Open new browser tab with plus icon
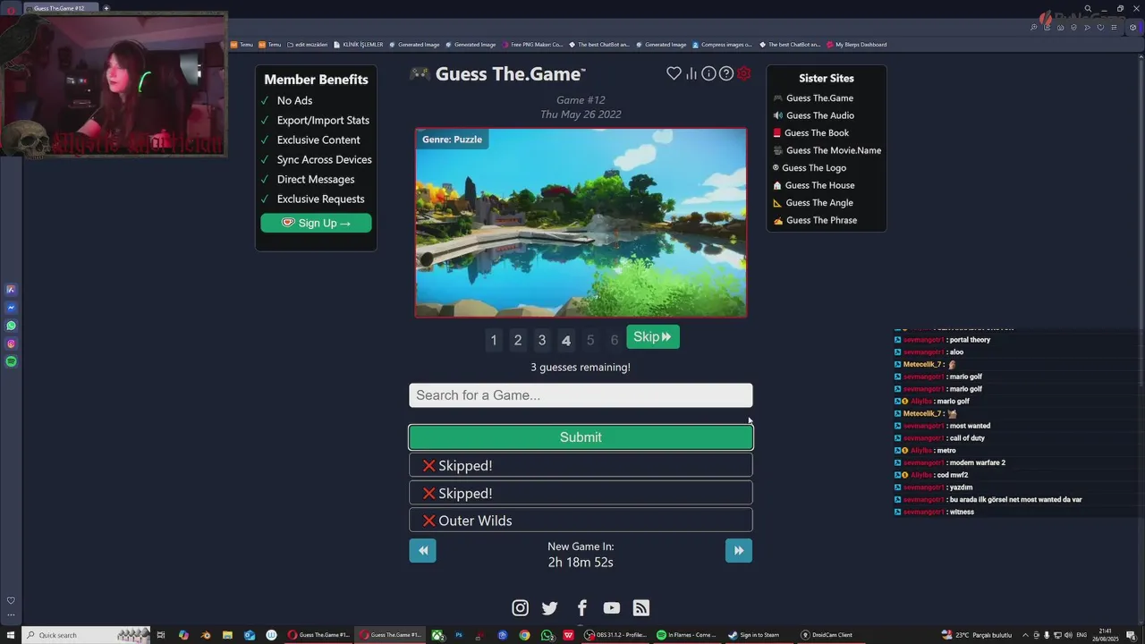1145x644 pixels. tap(106, 8)
